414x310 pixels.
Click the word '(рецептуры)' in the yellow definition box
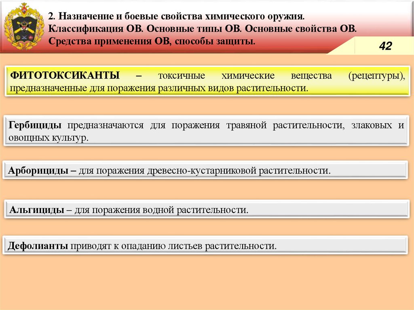coord(376,76)
